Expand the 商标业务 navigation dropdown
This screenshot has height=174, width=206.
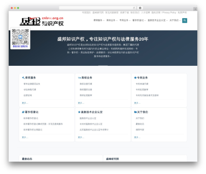(112, 20)
